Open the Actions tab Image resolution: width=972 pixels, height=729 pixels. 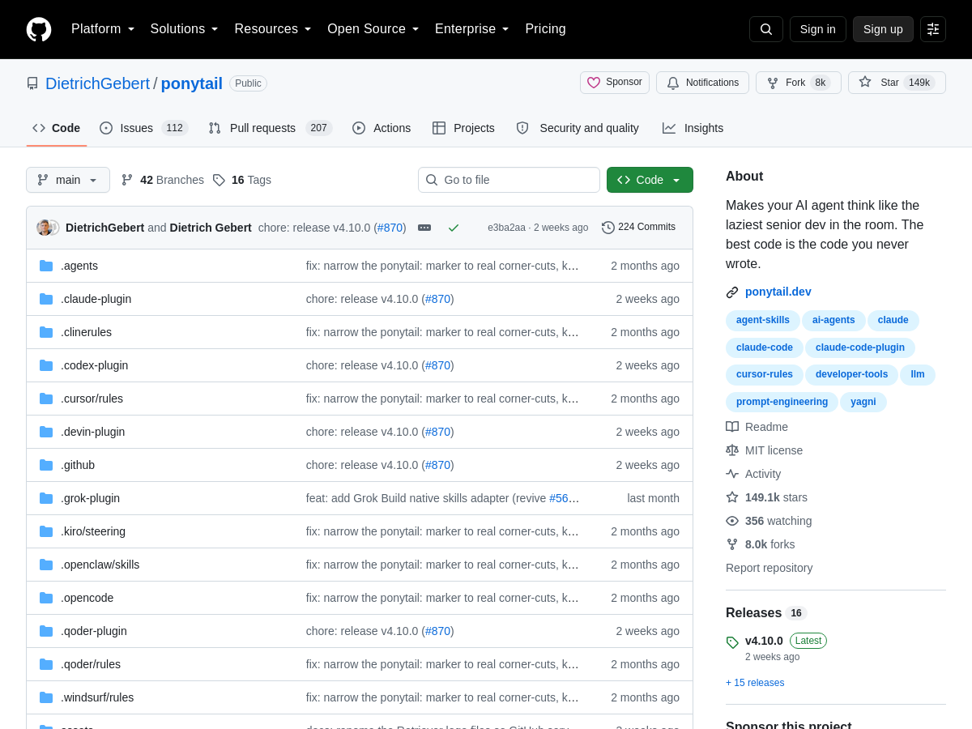pyautogui.click(x=382, y=128)
